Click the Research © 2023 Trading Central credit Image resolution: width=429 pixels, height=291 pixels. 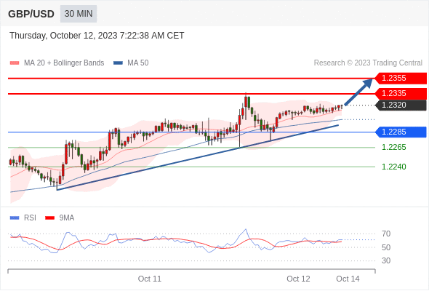(x=368, y=63)
